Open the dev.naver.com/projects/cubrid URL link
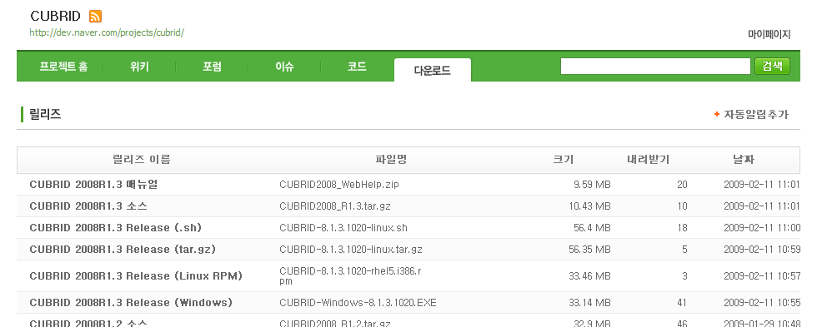 click(107, 32)
